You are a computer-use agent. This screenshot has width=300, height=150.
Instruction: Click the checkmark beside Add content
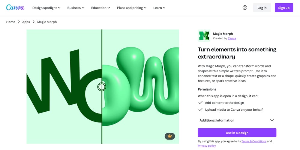(200, 103)
